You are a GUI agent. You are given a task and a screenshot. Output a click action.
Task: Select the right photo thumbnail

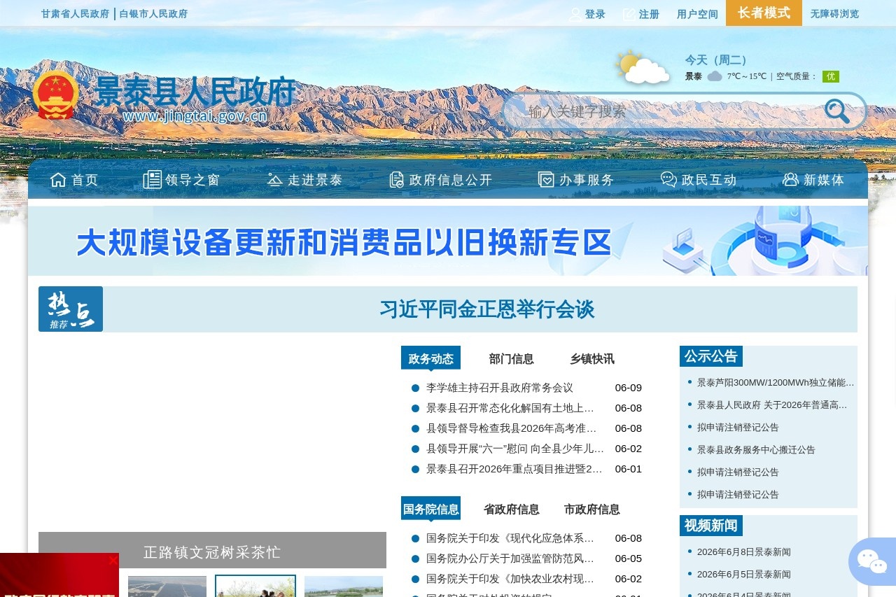[344, 587]
